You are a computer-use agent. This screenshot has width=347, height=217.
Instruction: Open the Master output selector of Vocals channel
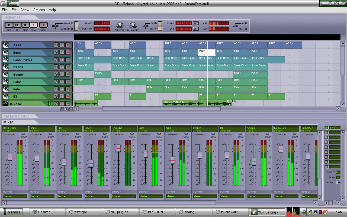(x=259, y=196)
